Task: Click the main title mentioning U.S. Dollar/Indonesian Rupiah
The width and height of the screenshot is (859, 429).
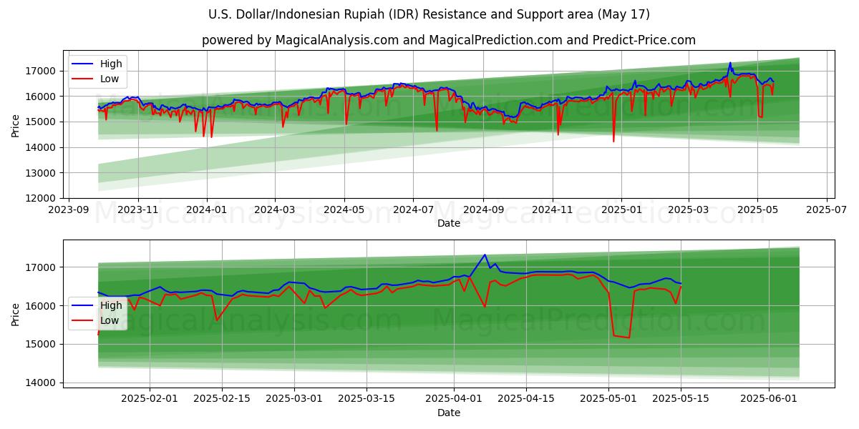Action: (429, 14)
